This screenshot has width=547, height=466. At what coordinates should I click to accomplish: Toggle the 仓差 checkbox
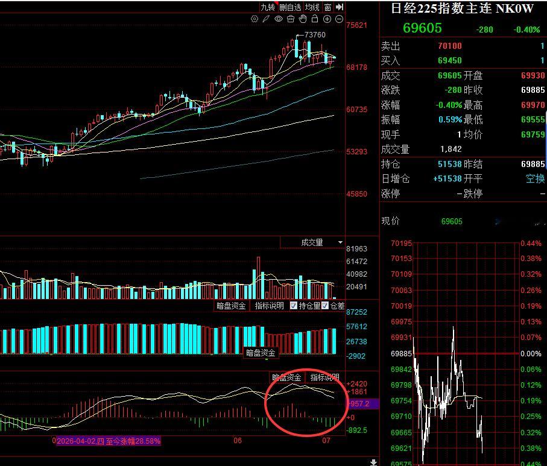coord(325,306)
